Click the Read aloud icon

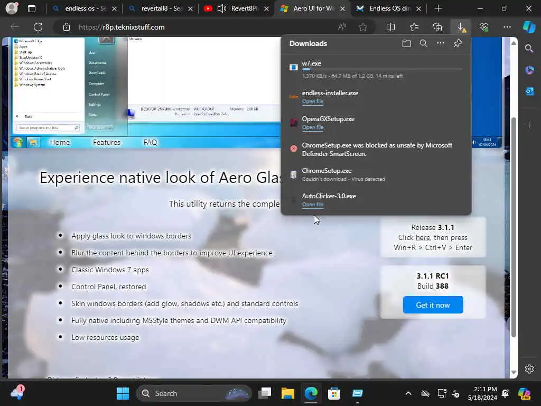pyautogui.click(x=342, y=27)
